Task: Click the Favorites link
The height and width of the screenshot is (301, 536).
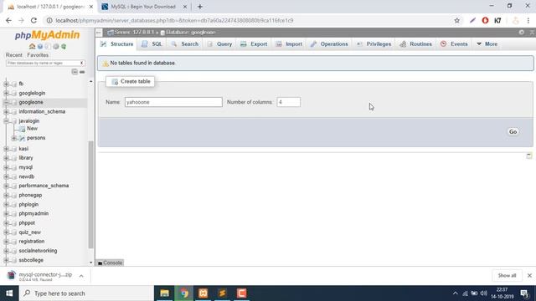Action: (x=38, y=55)
